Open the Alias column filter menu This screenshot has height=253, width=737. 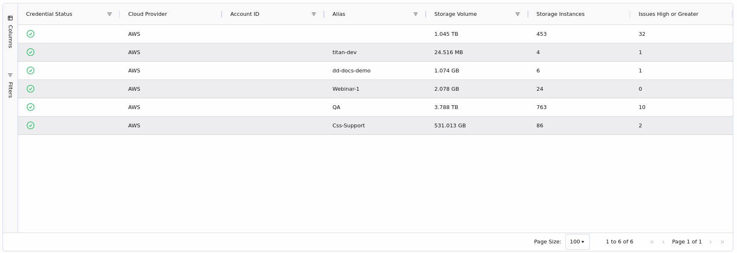click(x=416, y=14)
